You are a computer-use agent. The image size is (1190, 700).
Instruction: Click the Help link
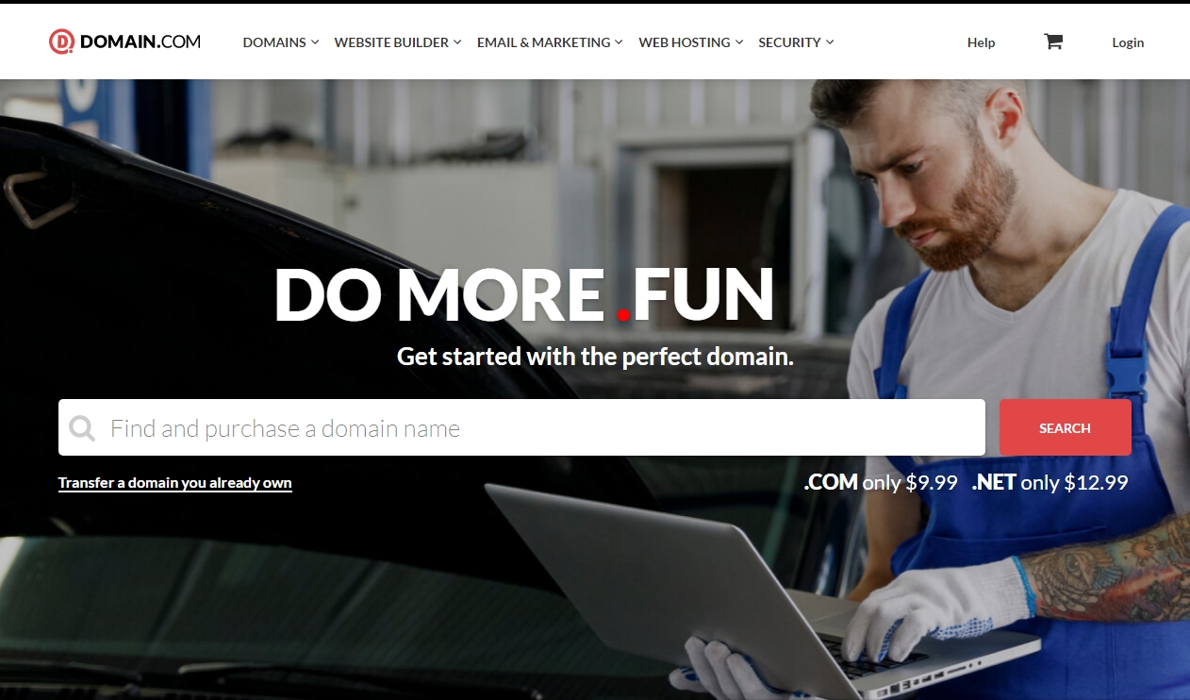pyautogui.click(x=981, y=42)
